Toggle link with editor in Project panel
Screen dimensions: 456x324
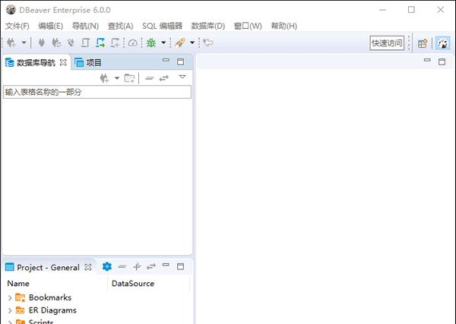pos(151,266)
